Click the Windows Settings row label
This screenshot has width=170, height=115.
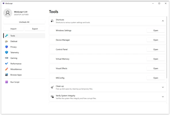(64, 30)
